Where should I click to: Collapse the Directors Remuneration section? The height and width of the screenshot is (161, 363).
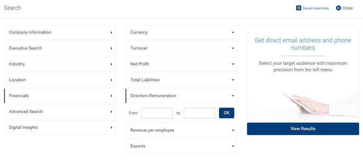(181, 96)
